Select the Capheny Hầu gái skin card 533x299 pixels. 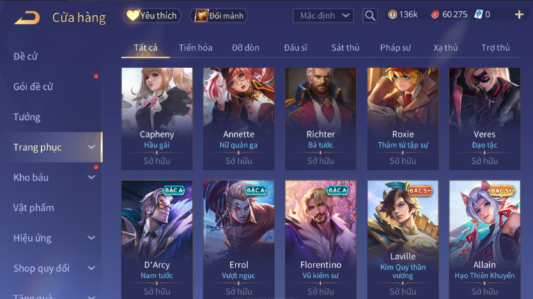[x=157, y=118]
